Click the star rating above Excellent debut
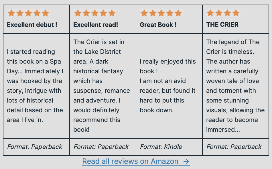Screen dimensions: 272x169 28,13
